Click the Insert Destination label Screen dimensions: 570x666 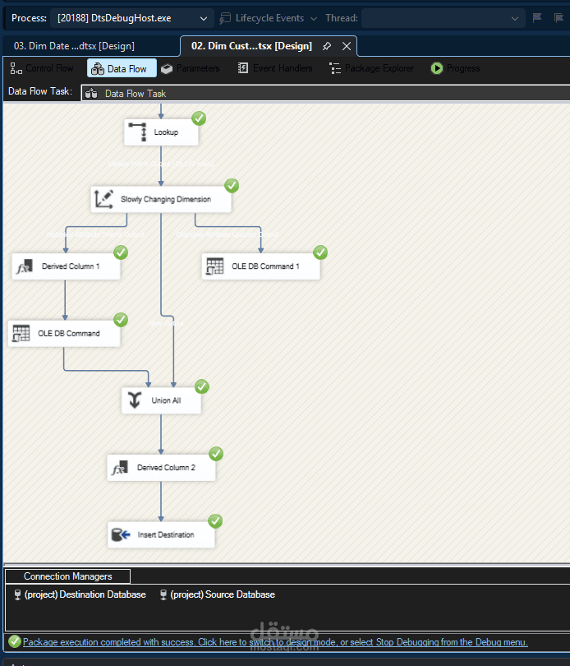click(x=166, y=534)
